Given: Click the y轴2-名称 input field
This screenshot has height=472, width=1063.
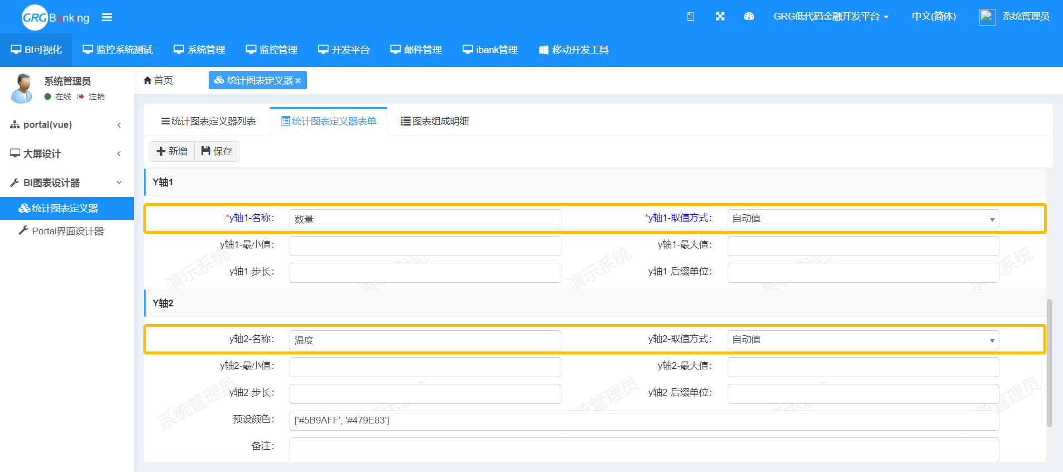Looking at the screenshot, I should click(425, 340).
